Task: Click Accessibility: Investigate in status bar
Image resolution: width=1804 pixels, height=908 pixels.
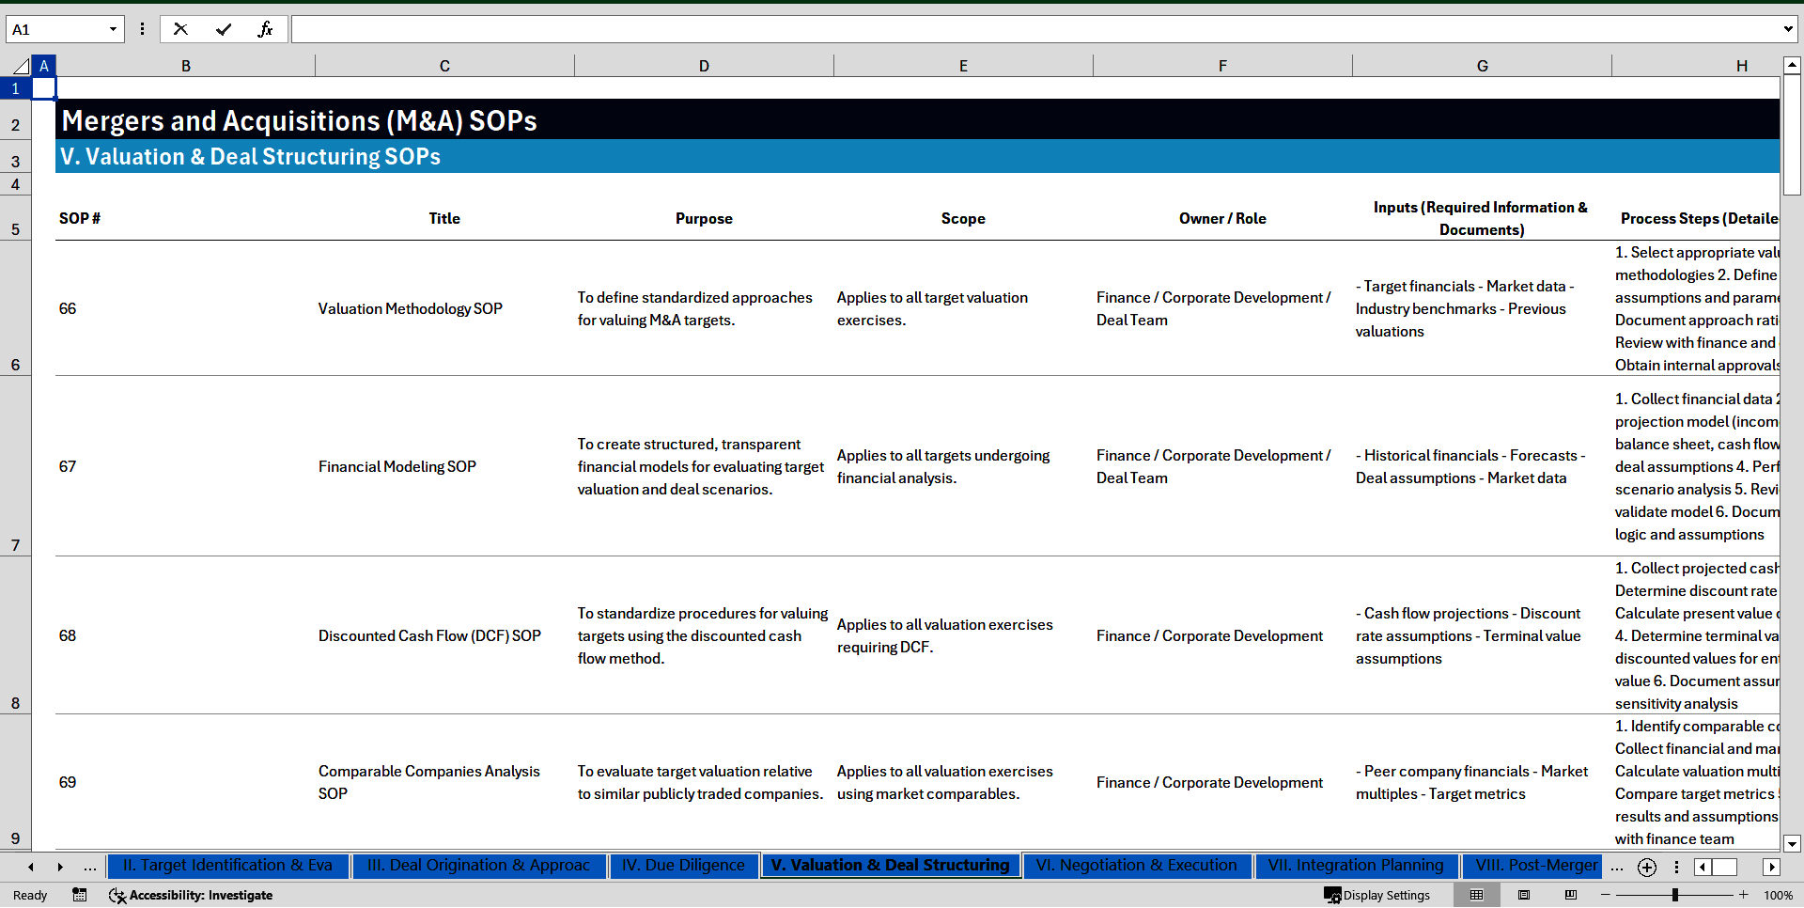Action: pyautogui.click(x=191, y=895)
